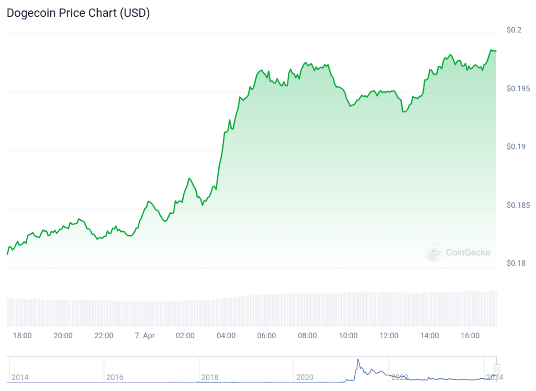The width and height of the screenshot is (536, 391).
Task: Click the 2020 label in the navigator
Action: (x=304, y=377)
